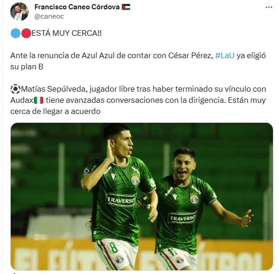Click the club crest on left player's jersey
This screenshot has height=274, width=279.
coord(135,180)
